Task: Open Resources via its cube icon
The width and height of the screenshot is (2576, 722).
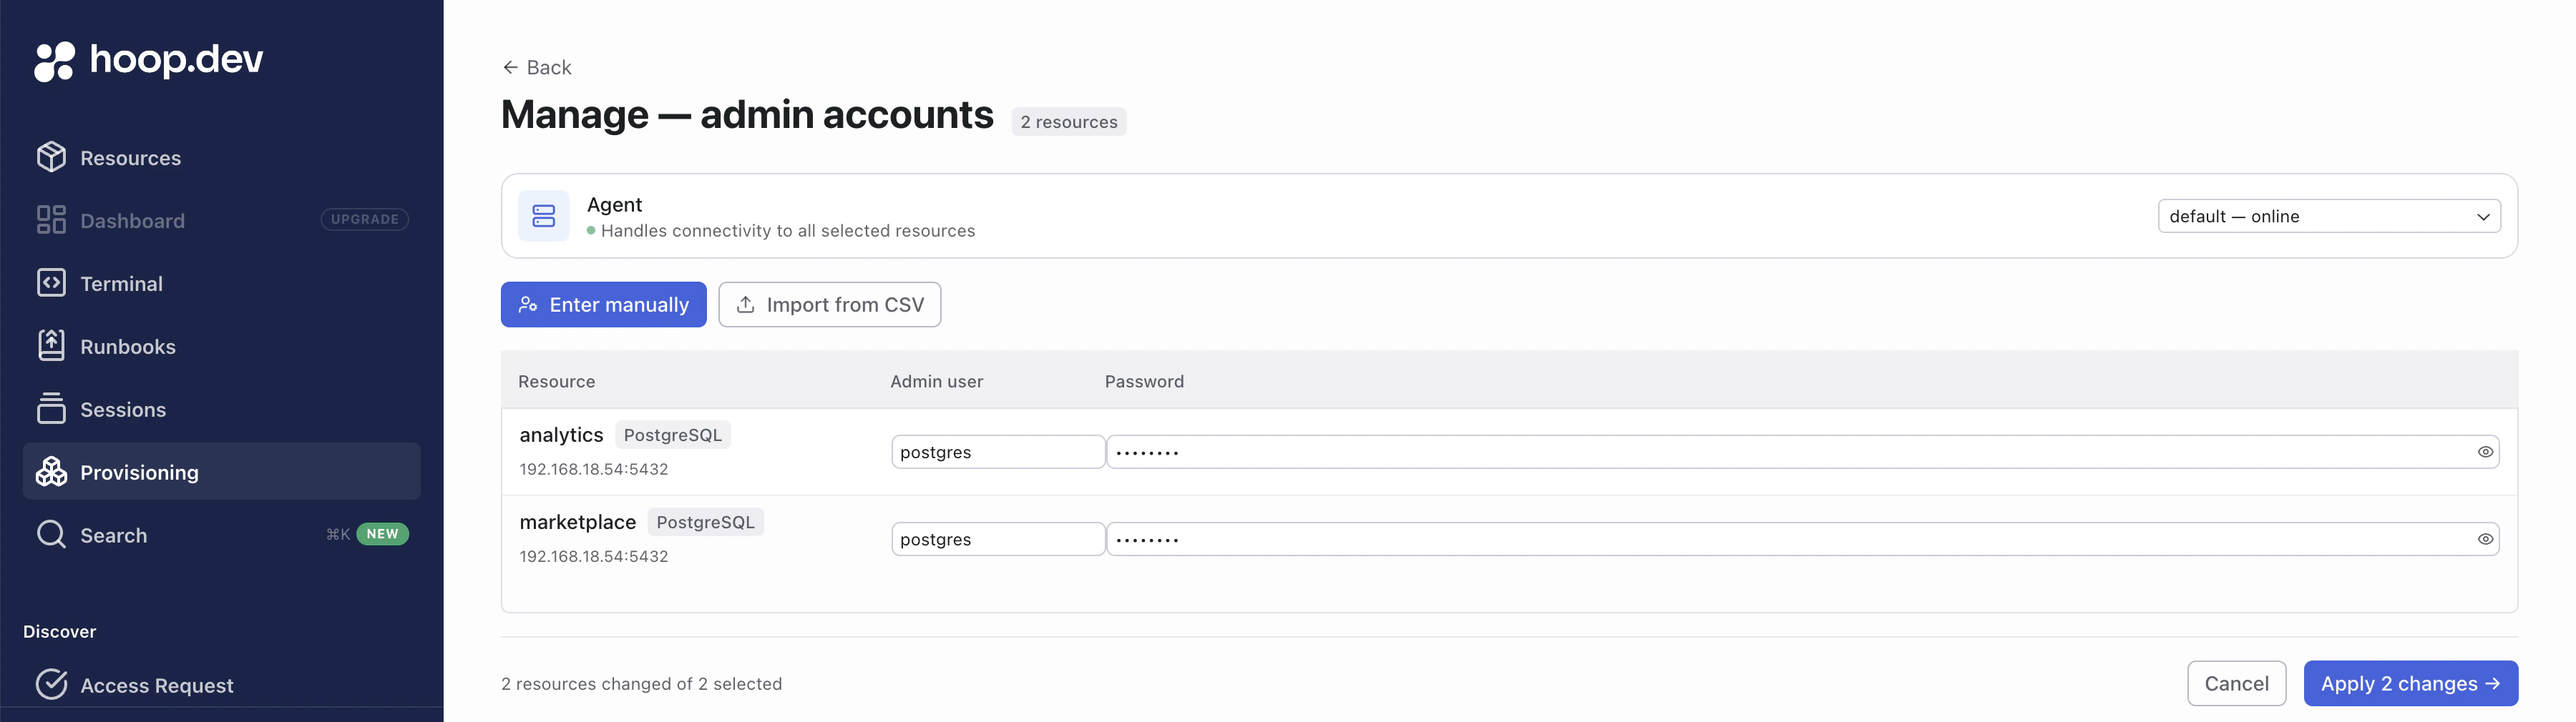Action: tap(51, 157)
